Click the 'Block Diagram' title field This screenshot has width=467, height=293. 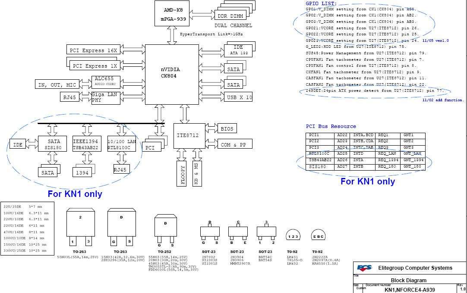tap(409, 280)
